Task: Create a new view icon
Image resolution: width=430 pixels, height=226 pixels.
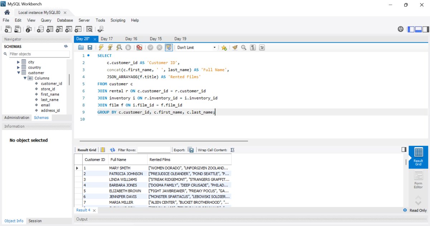Action: coord(59,29)
